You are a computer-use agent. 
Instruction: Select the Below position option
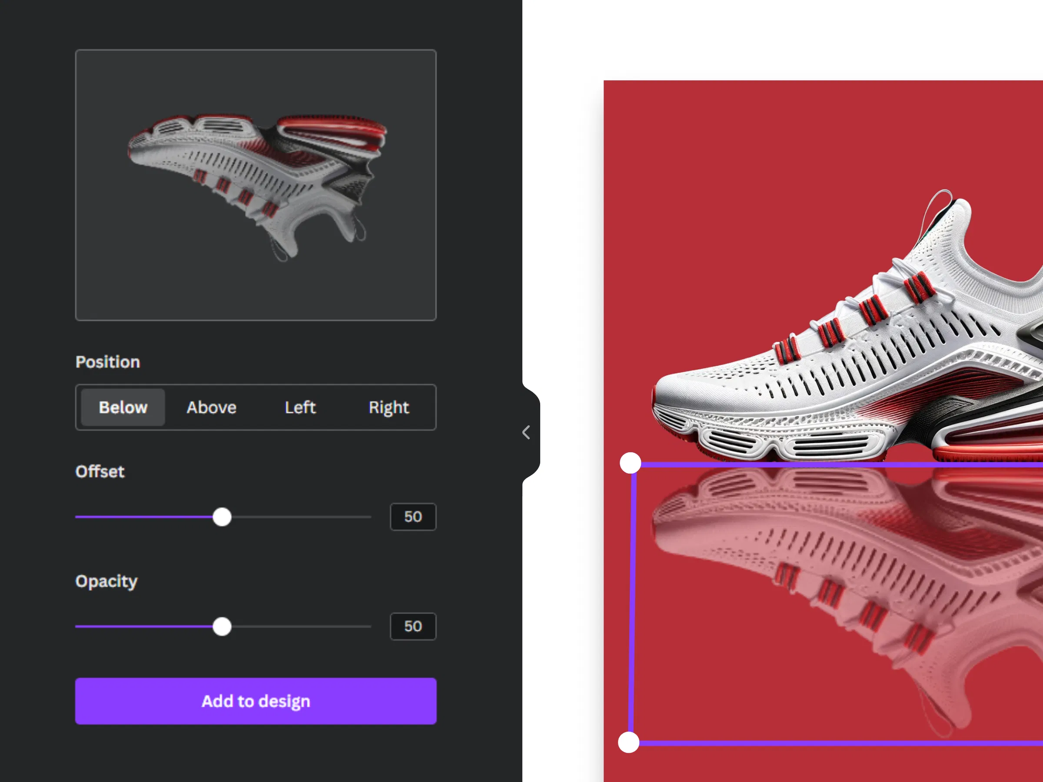(123, 407)
